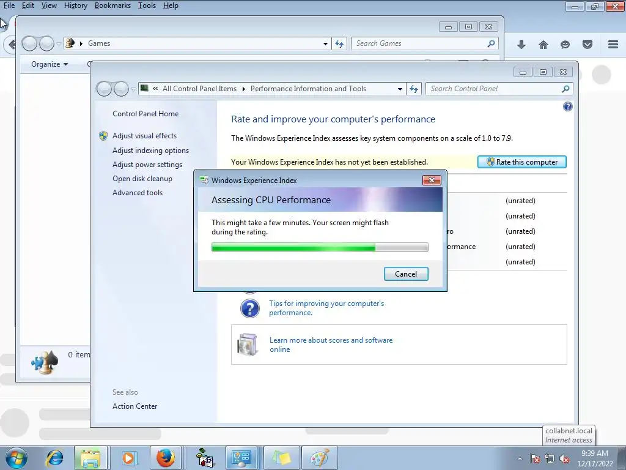This screenshot has height=470, width=626.
Task: Open Adjust power settings link
Action: (147, 164)
